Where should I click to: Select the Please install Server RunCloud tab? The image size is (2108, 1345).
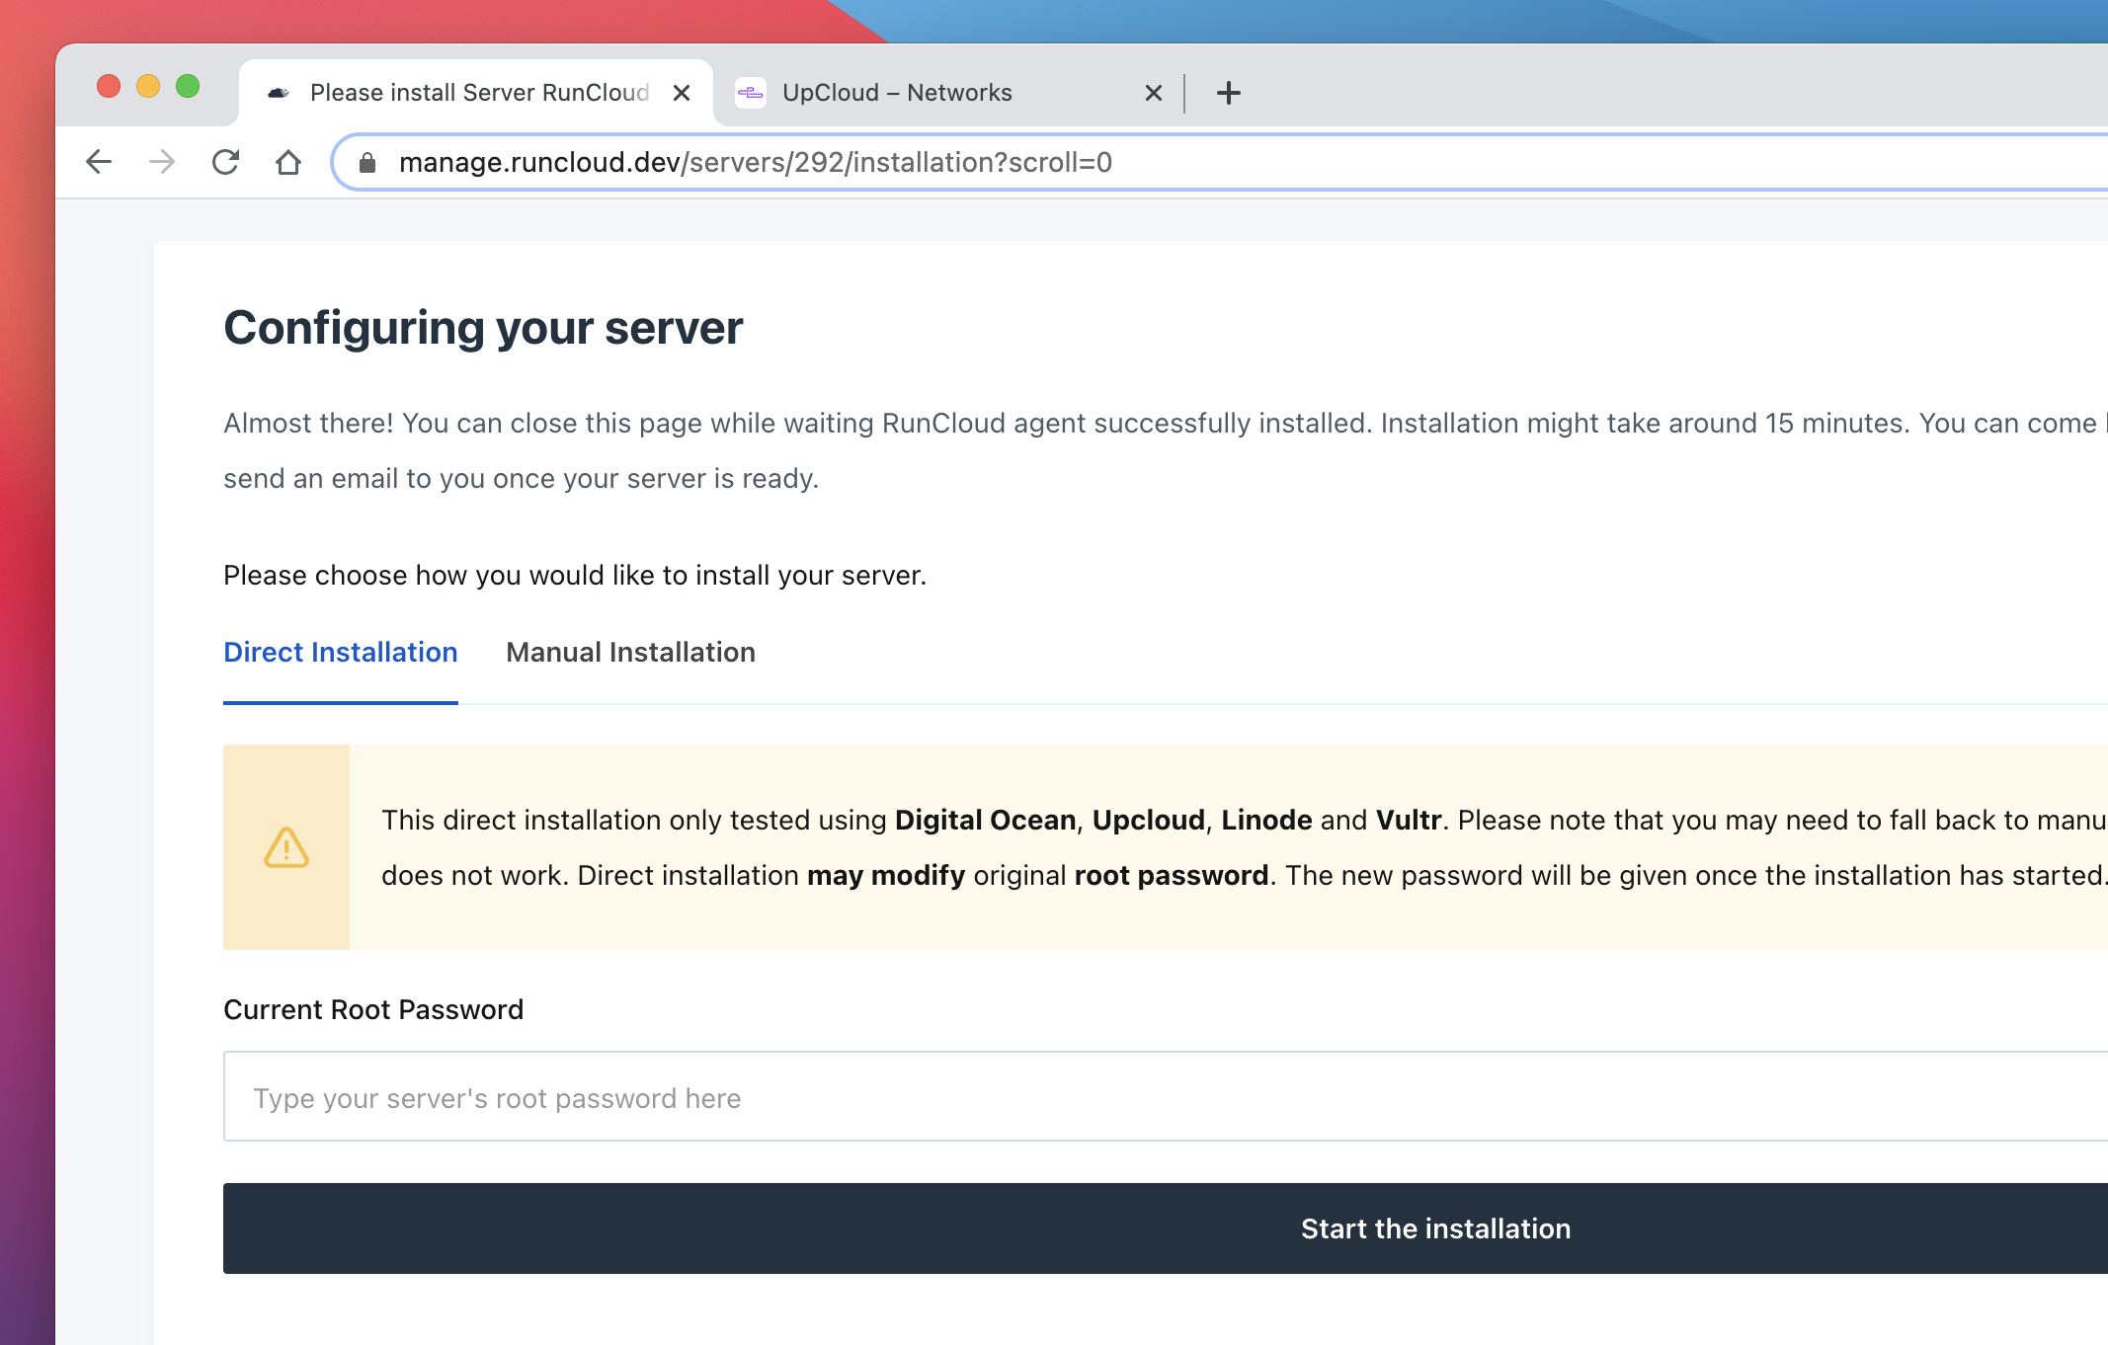tap(476, 93)
